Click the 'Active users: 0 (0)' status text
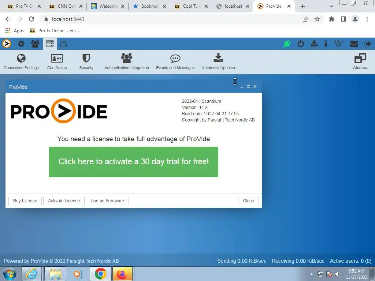 (350, 261)
